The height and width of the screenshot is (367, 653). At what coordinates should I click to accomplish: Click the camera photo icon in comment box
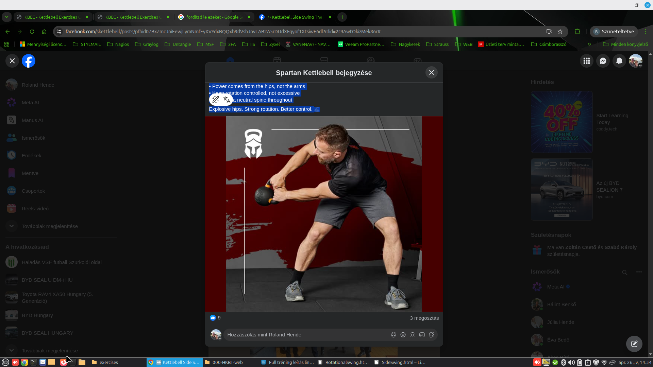(413, 335)
